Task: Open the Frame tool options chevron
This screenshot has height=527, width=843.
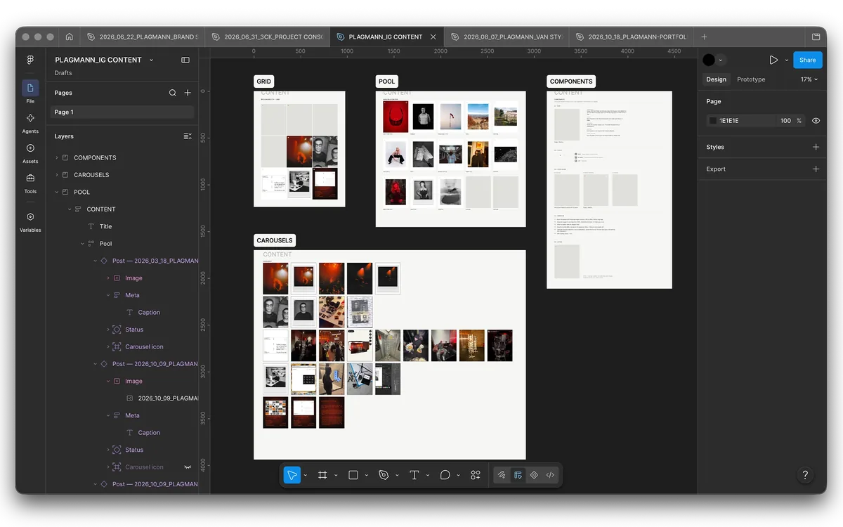Action: tap(336, 476)
